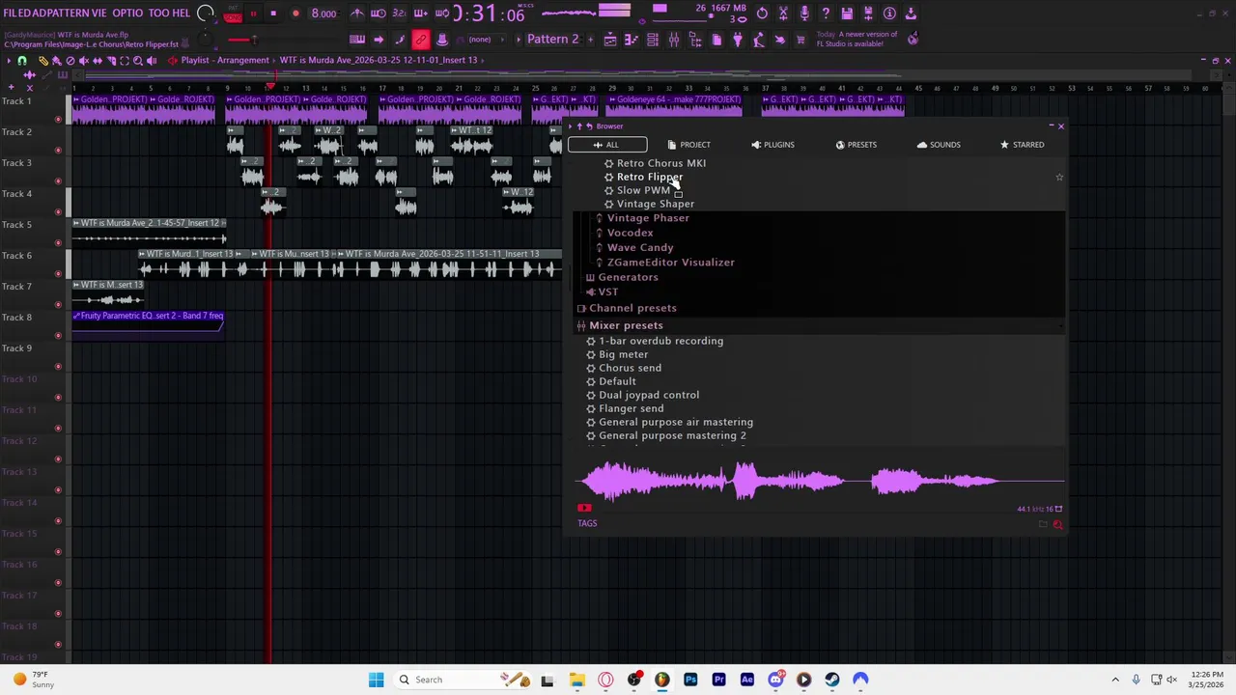
Task: Open the Pattern 2 selector dropdown
Action: [553, 40]
